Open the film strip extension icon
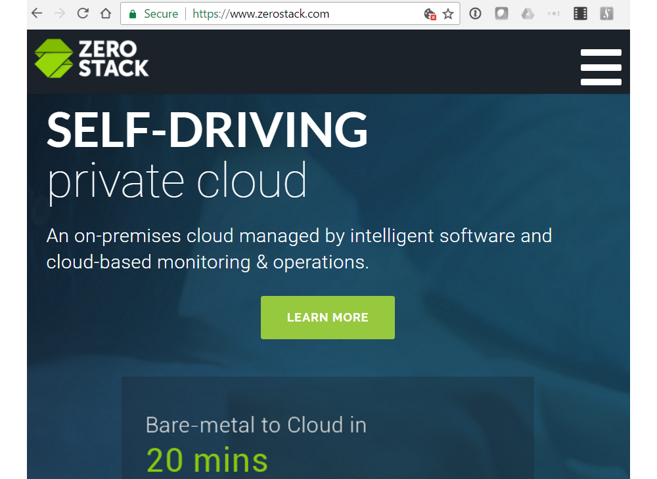 (580, 14)
